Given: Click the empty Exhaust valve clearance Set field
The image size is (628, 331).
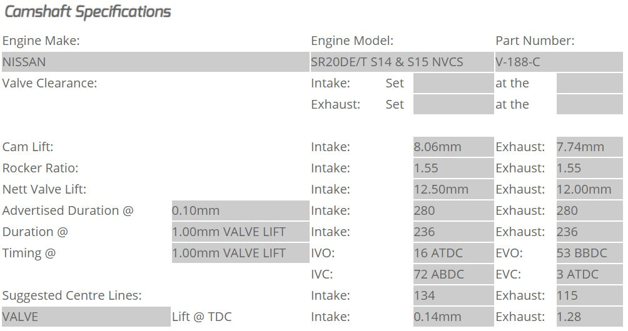Looking at the screenshot, I should 453,105.
